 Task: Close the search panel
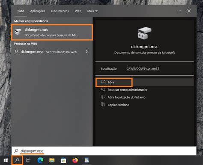coord(189,11)
